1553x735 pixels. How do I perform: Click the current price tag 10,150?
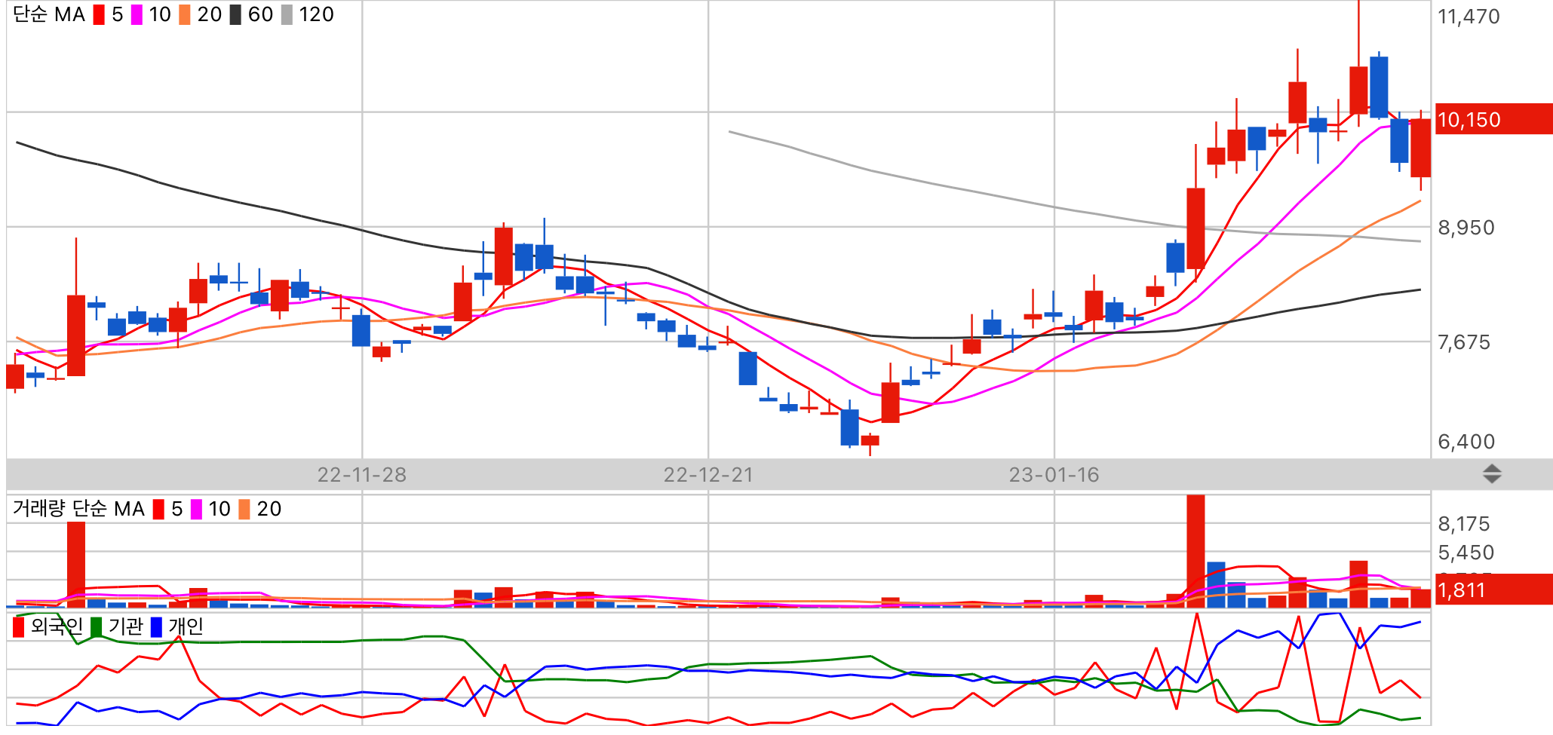1493,119
